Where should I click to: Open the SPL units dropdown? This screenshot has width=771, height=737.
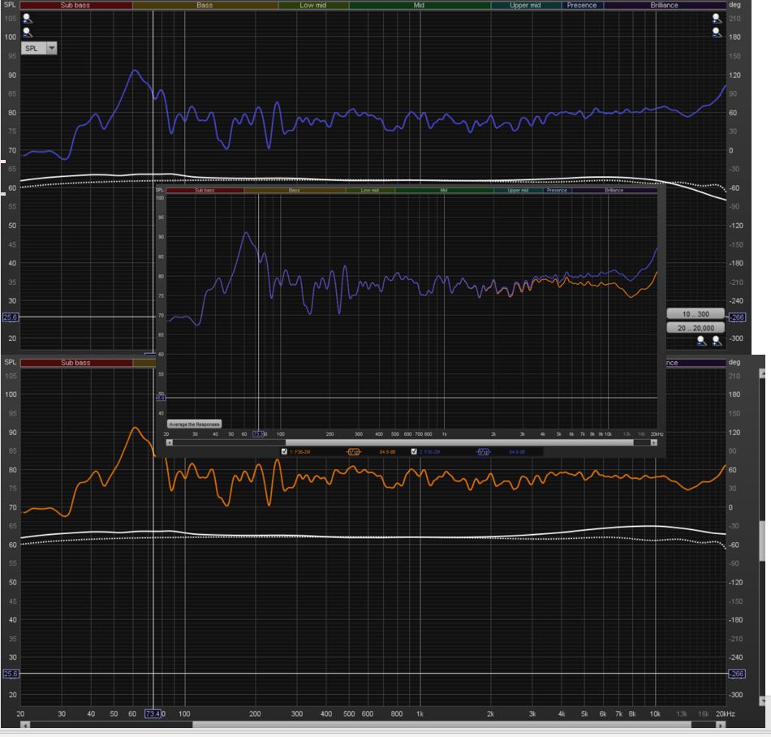pyautogui.click(x=53, y=48)
